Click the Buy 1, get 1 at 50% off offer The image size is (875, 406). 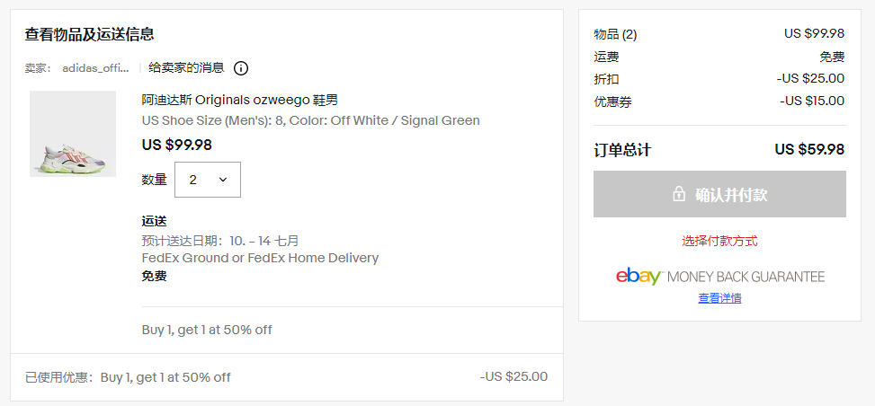(x=207, y=330)
